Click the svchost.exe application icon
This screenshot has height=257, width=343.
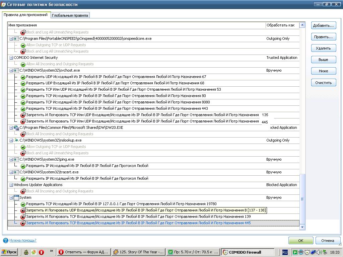(x=16, y=70)
